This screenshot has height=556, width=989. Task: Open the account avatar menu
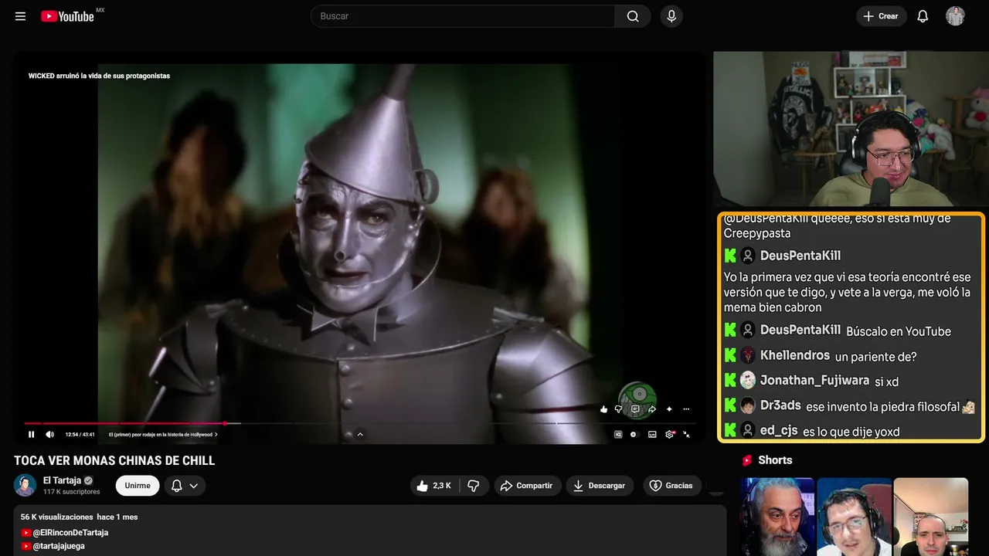(x=955, y=16)
